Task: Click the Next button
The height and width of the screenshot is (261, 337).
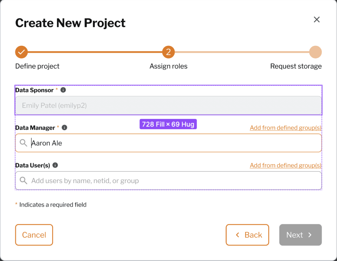Action: (300, 235)
